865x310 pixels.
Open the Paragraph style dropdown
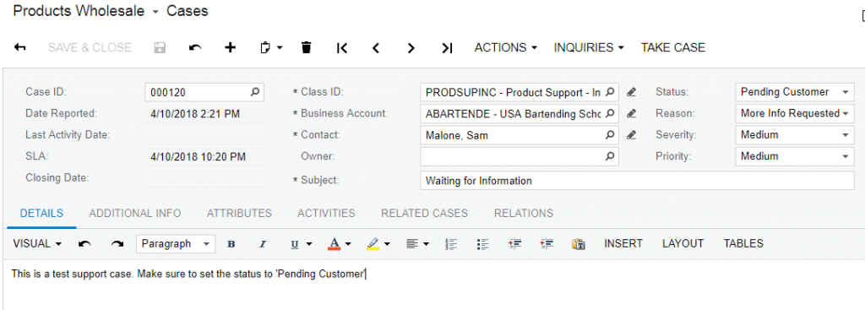click(176, 244)
